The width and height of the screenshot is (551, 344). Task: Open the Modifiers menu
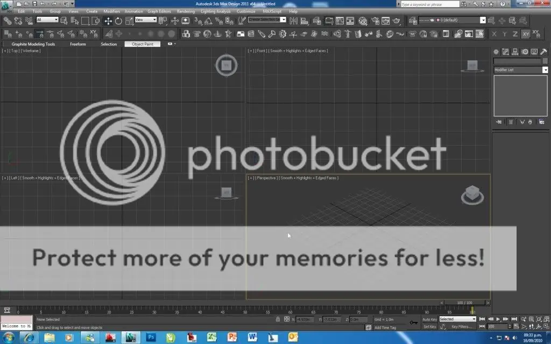pyautogui.click(x=112, y=12)
